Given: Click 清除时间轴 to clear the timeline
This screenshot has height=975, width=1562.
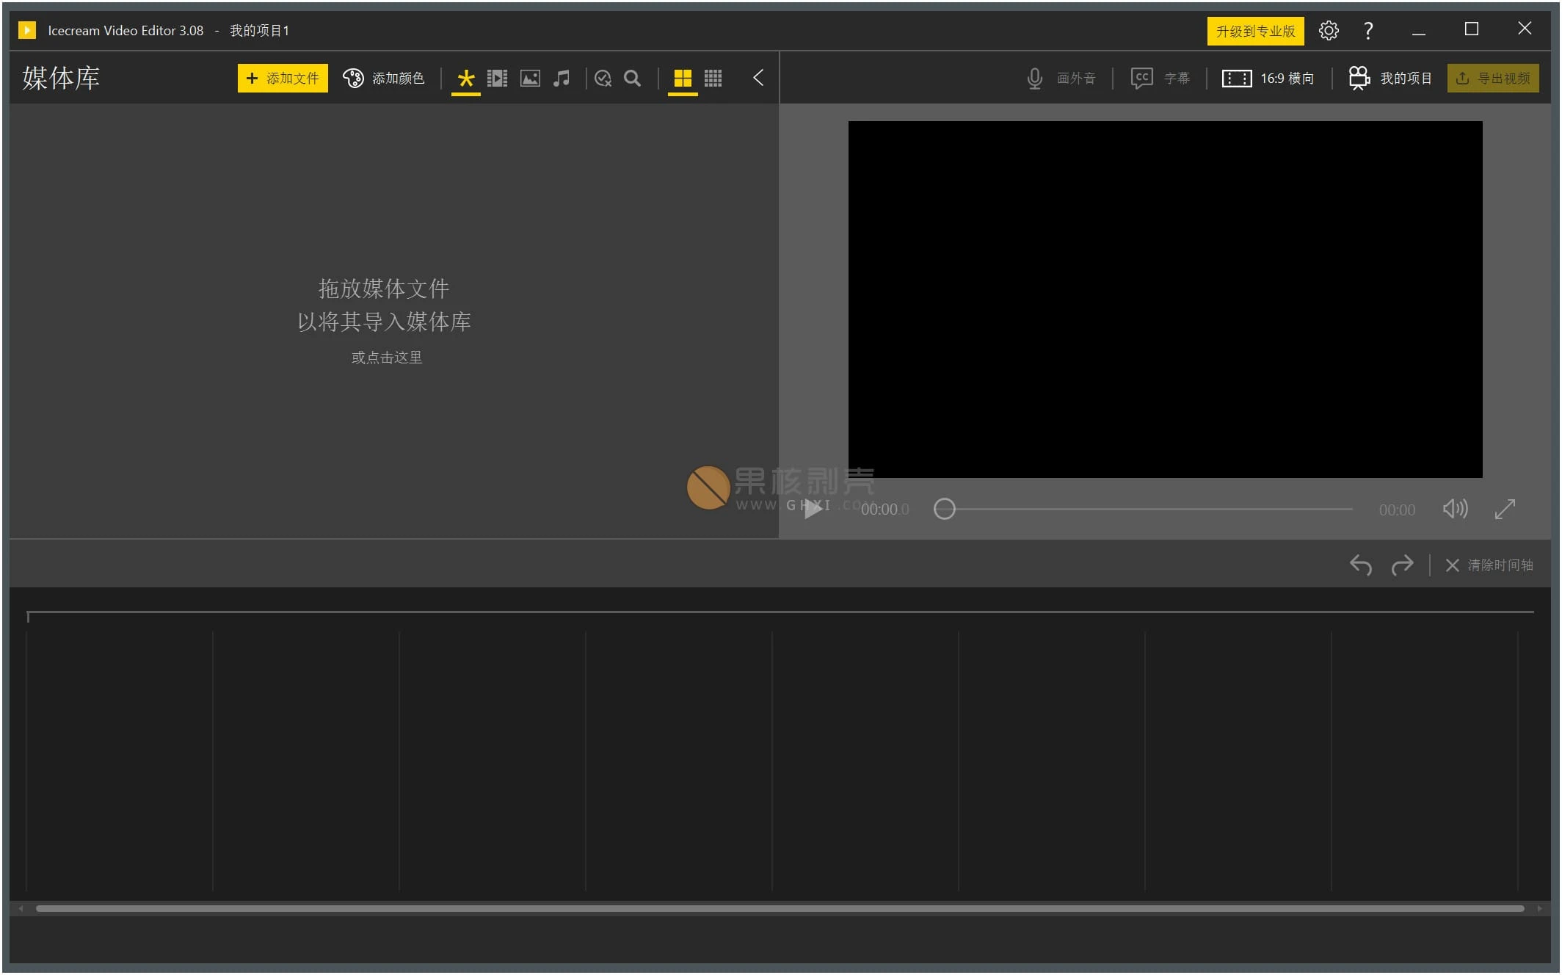Looking at the screenshot, I should point(1489,565).
